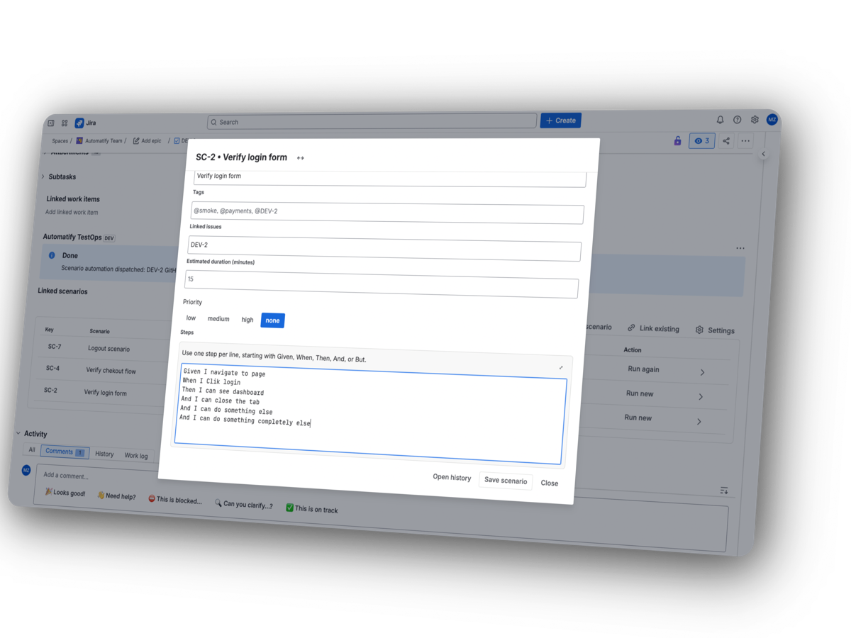Select none priority
This screenshot has width=851, height=638.
pyautogui.click(x=272, y=320)
